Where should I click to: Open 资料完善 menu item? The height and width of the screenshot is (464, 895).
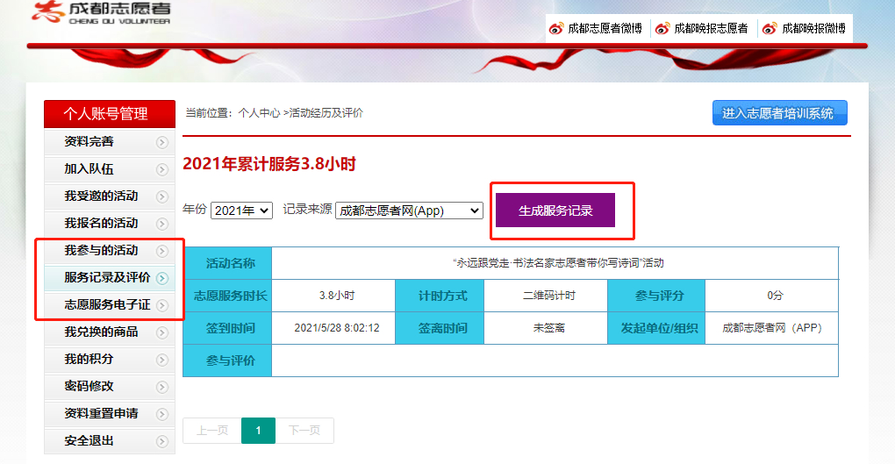110,141
